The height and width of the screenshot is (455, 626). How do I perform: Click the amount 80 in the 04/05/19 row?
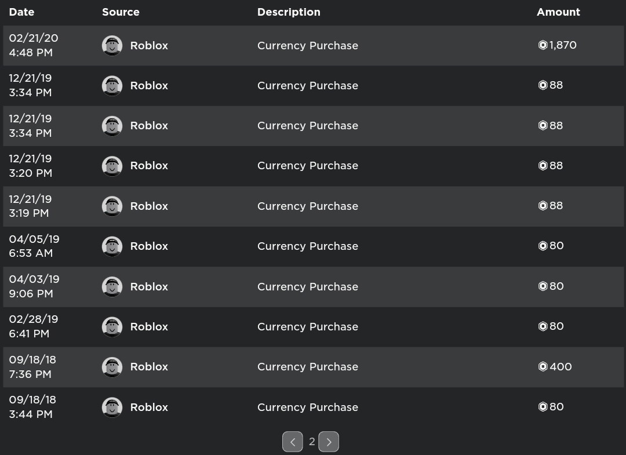point(556,246)
